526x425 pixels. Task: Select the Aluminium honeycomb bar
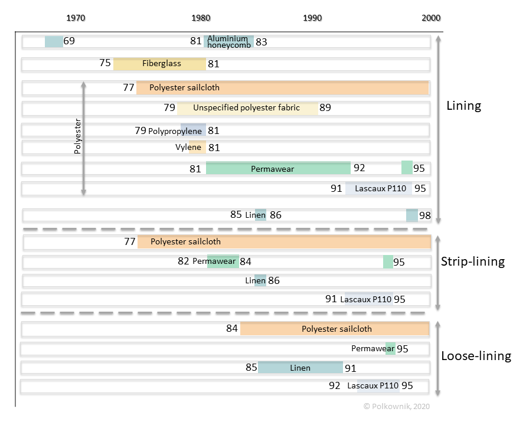click(x=229, y=42)
